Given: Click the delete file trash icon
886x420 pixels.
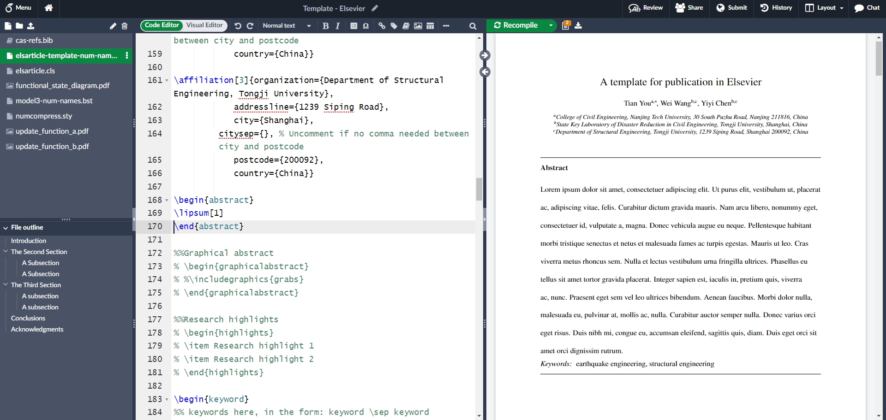Looking at the screenshot, I should [x=125, y=26].
